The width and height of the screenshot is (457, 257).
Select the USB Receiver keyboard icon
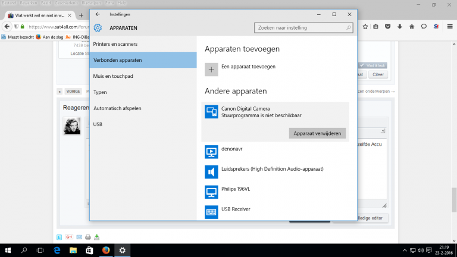point(211,211)
